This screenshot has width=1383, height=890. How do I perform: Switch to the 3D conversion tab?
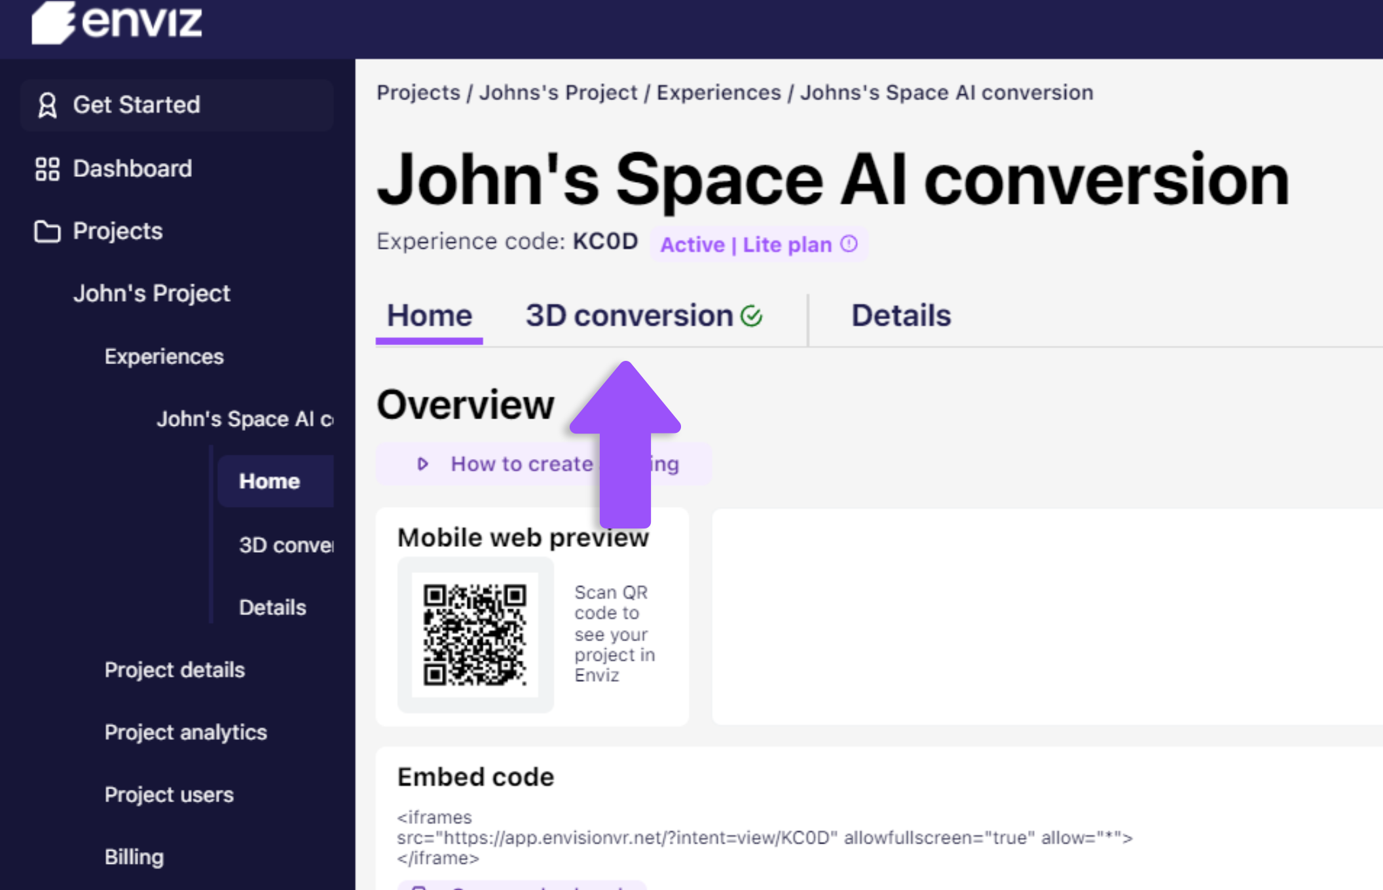(x=644, y=316)
